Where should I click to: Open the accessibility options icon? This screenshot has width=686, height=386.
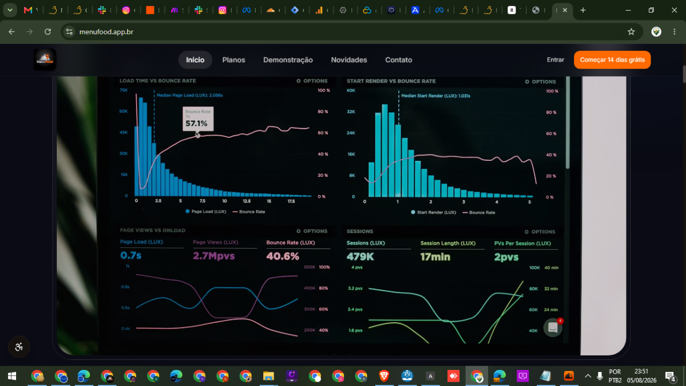(x=19, y=347)
